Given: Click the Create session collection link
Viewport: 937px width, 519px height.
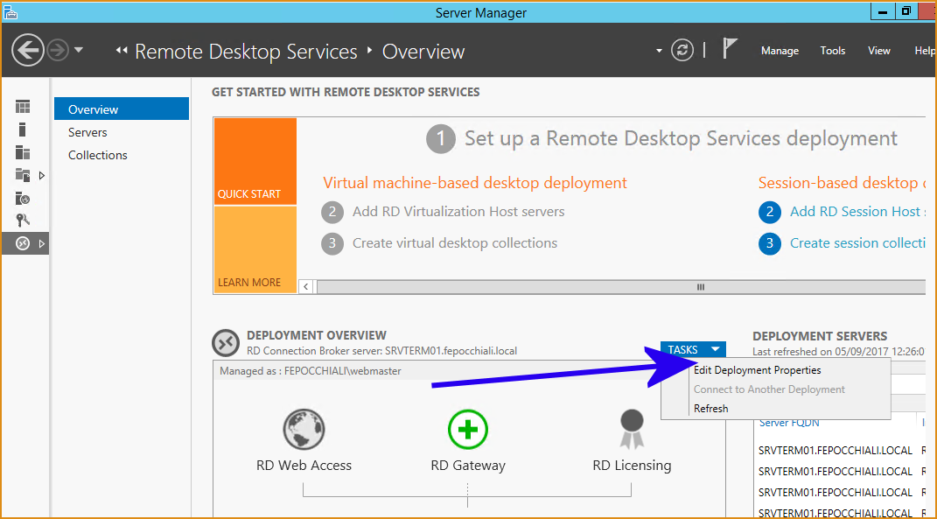Looking at the screenshot, I should (857, 243).
